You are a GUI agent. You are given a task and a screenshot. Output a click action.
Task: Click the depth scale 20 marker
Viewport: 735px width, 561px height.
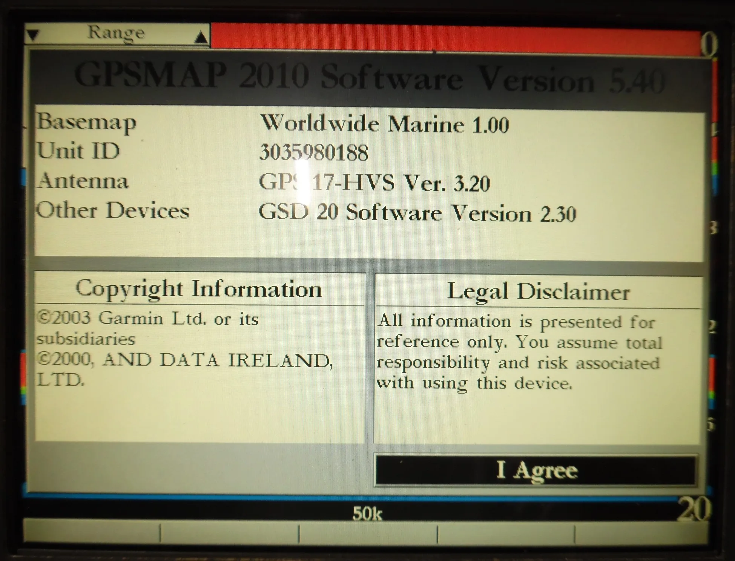click(x=694, y=509)
